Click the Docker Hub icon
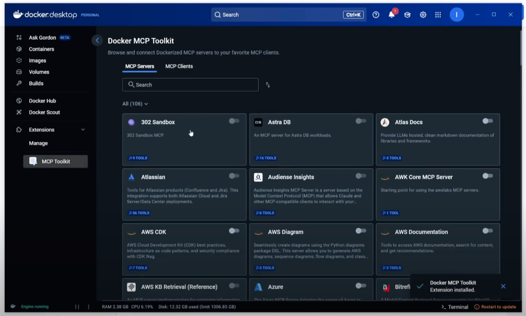This screenshot has width=526, height=316. point(19,101)
